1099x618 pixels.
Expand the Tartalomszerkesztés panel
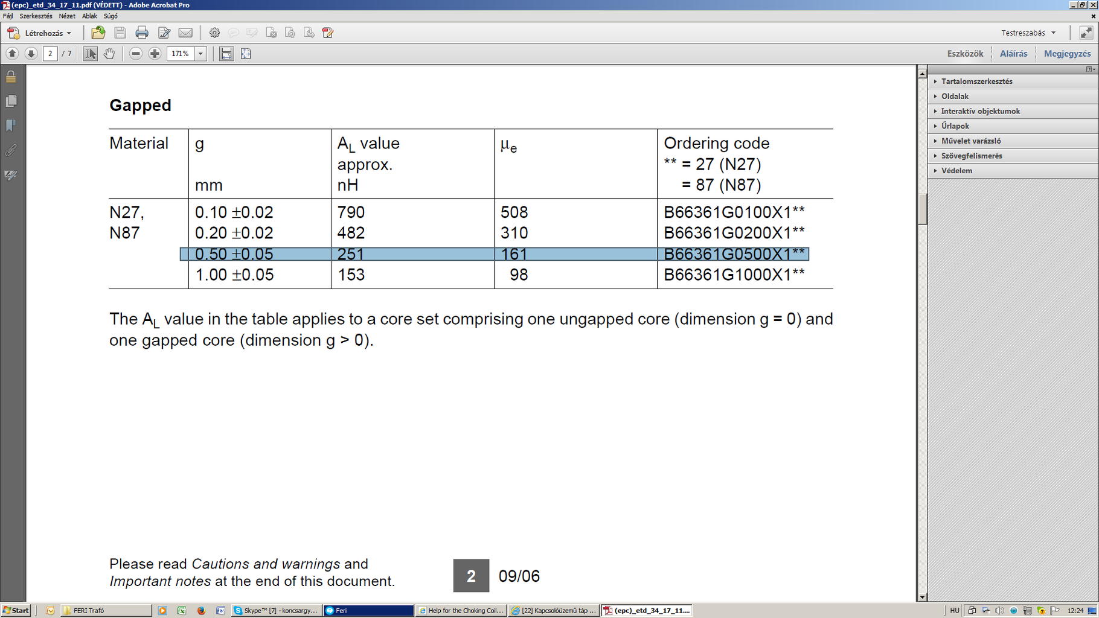point(1013,81)
